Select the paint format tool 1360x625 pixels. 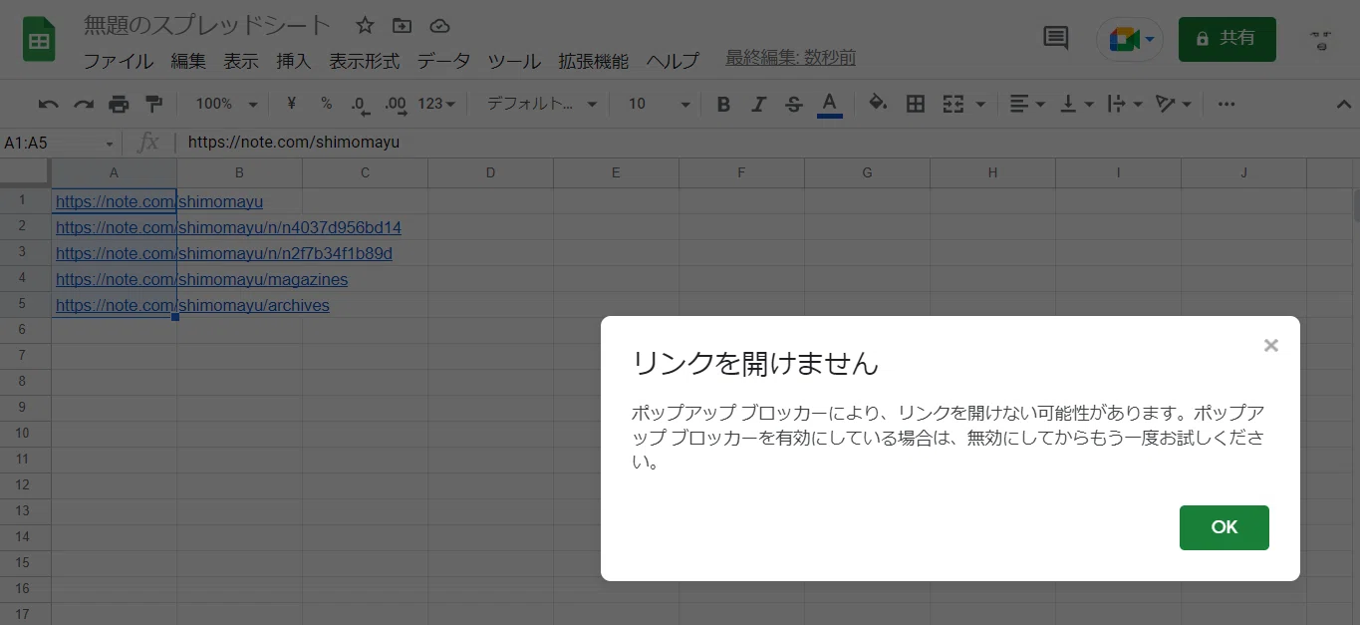(x=153, y=104)
